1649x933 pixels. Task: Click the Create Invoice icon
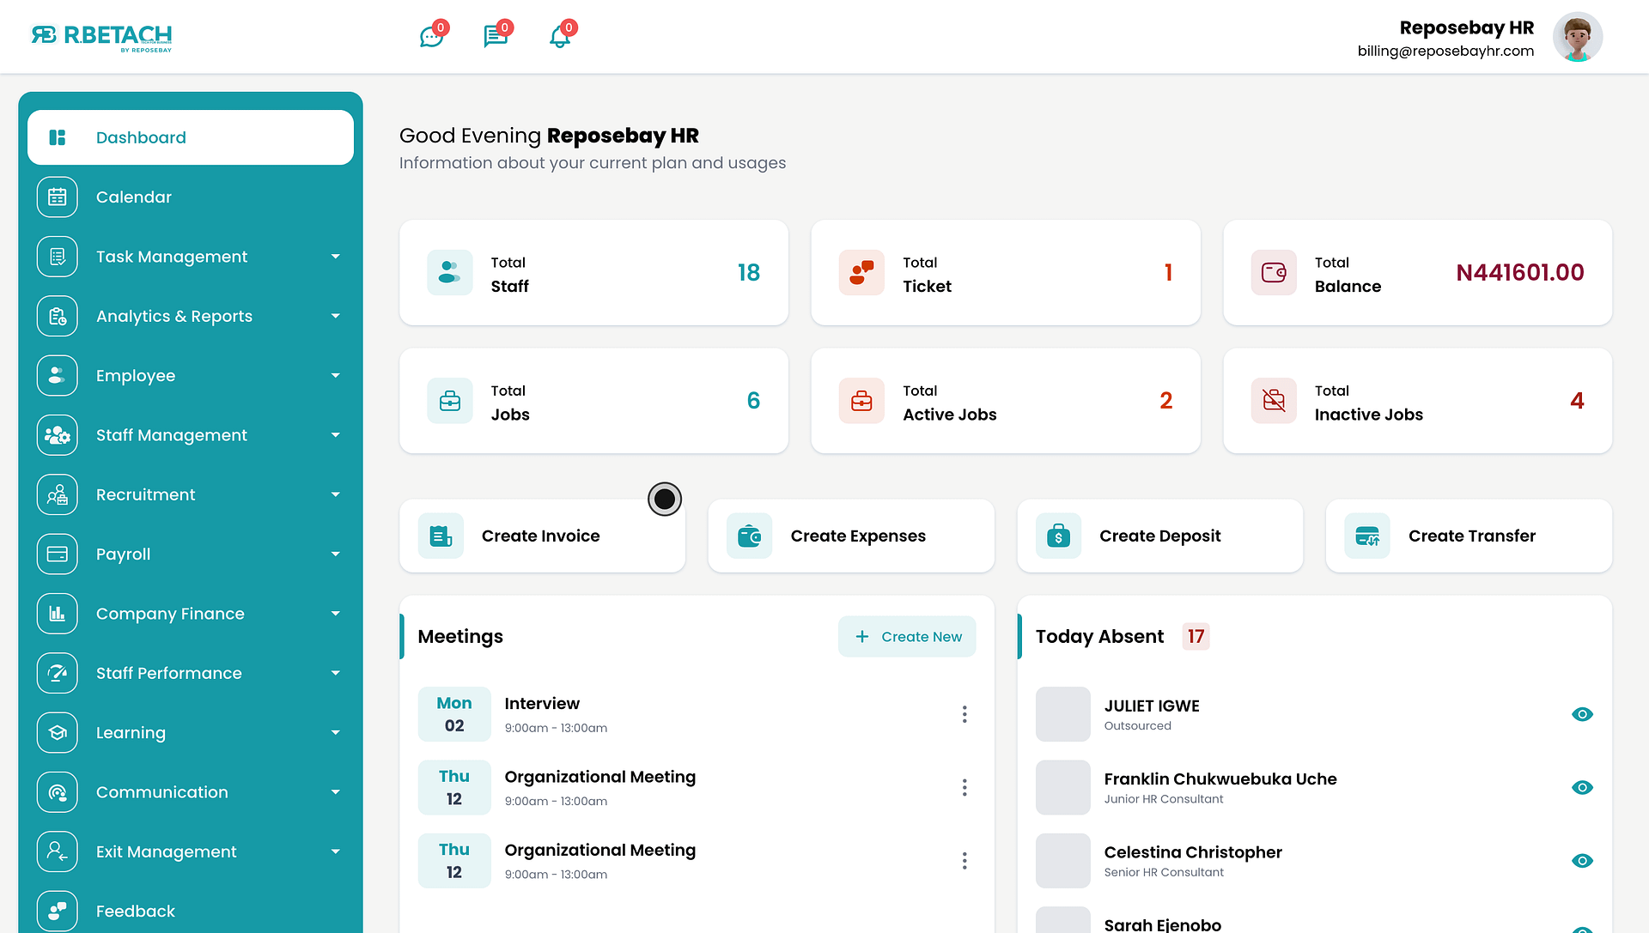441,535
